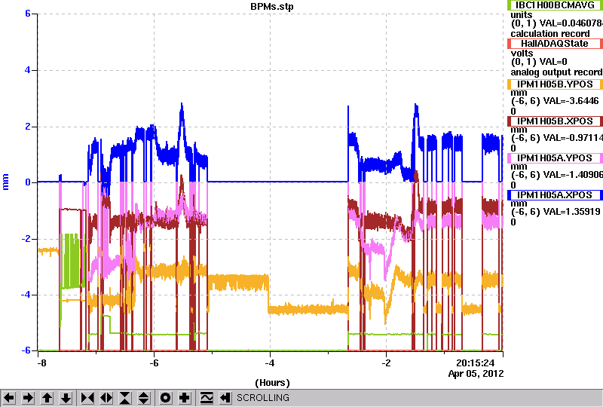Click the horizontal bowtie time-zoom icon
The height and width of the screenshot is (407, 603).
click(x=87, y=397)
